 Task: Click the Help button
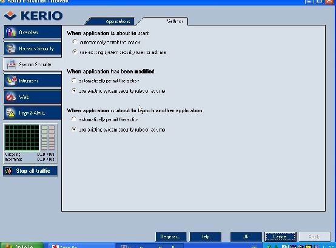(206, 236)
